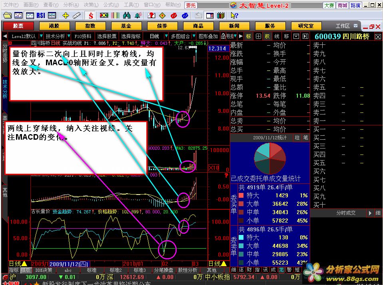Open the 多图组合 dropdown arrow
Screen dimensions: 383x285
(194, 36)
